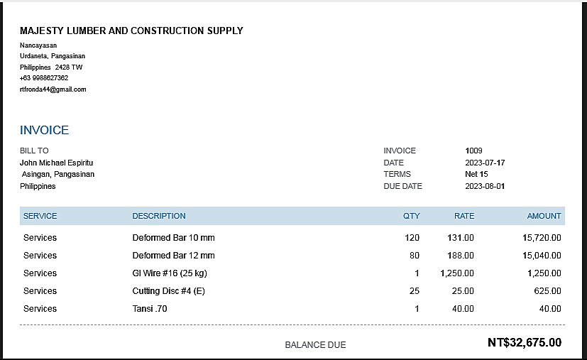The image size is (587, 360).
Task: Click the 15,720.00 amount cell
Action: point(541,238)
